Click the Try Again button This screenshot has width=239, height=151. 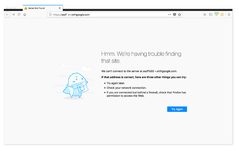point(177,109)
